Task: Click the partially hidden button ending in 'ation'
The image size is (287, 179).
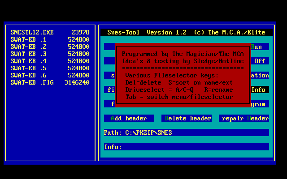Action: click(x=259, y=75)
